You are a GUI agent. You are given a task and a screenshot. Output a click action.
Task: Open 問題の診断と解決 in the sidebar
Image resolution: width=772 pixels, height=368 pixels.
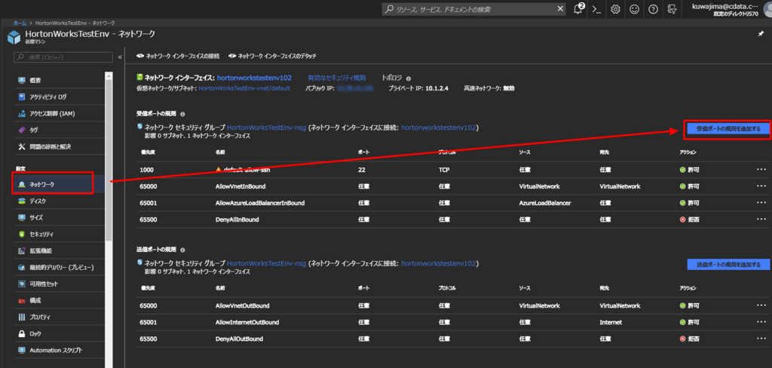pos(59,147)
